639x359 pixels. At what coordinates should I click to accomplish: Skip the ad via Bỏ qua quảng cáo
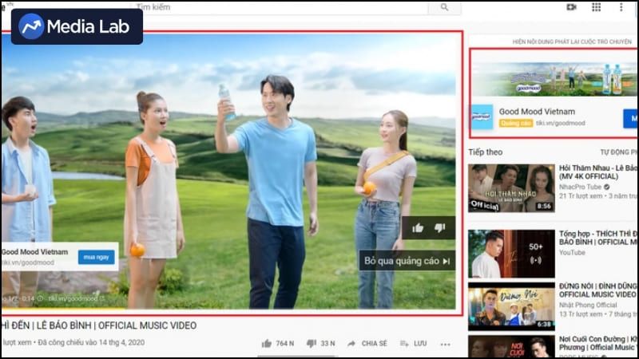point(407,261)
